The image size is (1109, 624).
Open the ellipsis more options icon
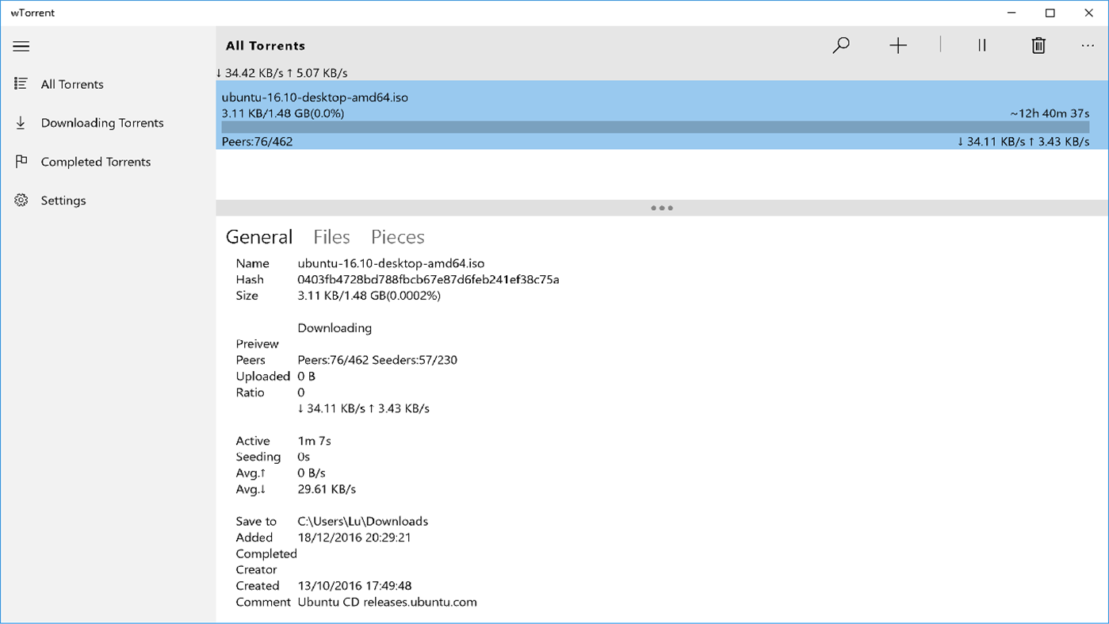(x=1088, y=45)
